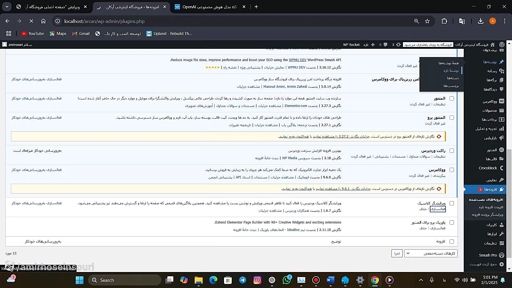Open the Users (کاربران) sidebar icon

501,225
